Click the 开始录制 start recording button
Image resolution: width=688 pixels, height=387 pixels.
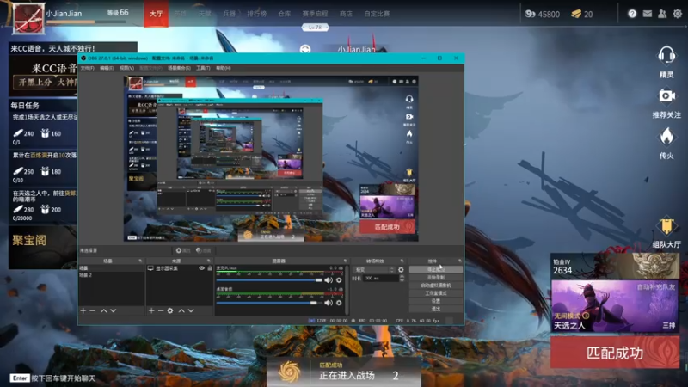pyautogui.click(x=436, y=277)
